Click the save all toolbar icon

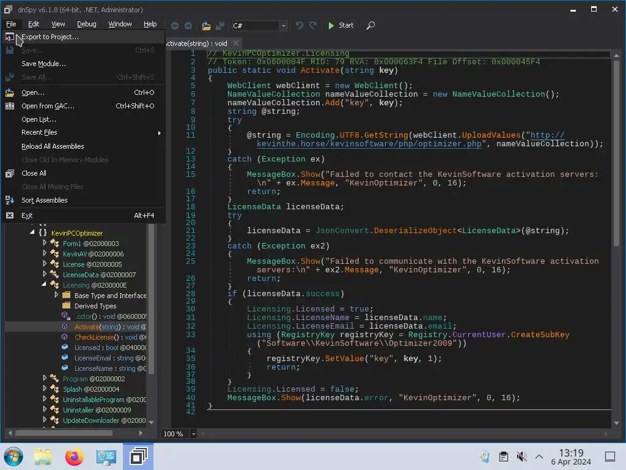coord(220,26)
